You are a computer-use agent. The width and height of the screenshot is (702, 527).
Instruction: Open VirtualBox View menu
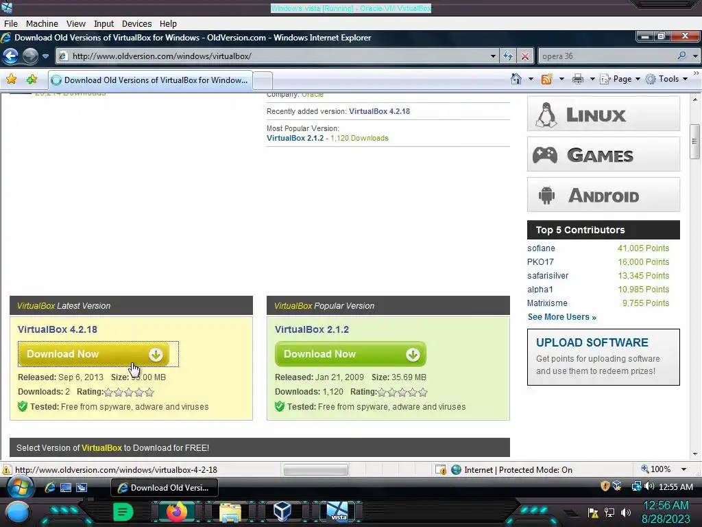75,24
